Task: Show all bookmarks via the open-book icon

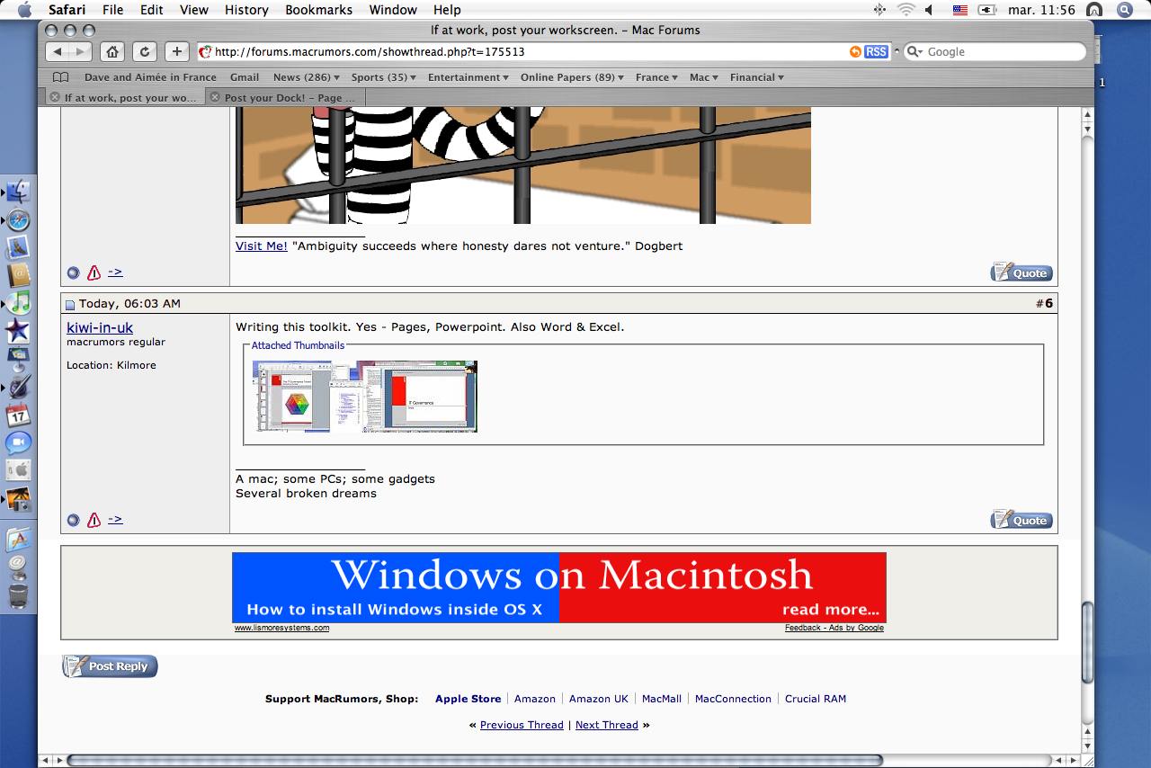Action: click(x=60, y=77)
